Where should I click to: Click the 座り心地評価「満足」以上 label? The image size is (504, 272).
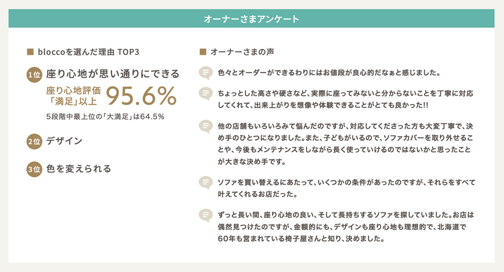[x=74, y=96]
